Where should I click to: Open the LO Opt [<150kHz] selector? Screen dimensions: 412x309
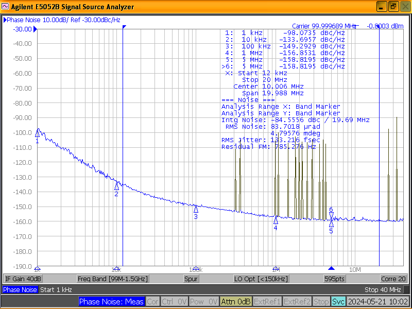pos(263,279)
